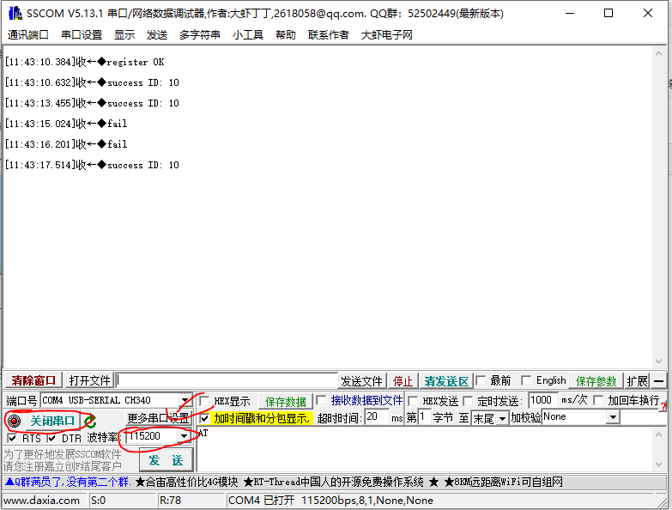The height and width of the screenshot is (510, 672).
Task: Expand the 末尾 byte range dropdown
Action: tap(502, 417)
